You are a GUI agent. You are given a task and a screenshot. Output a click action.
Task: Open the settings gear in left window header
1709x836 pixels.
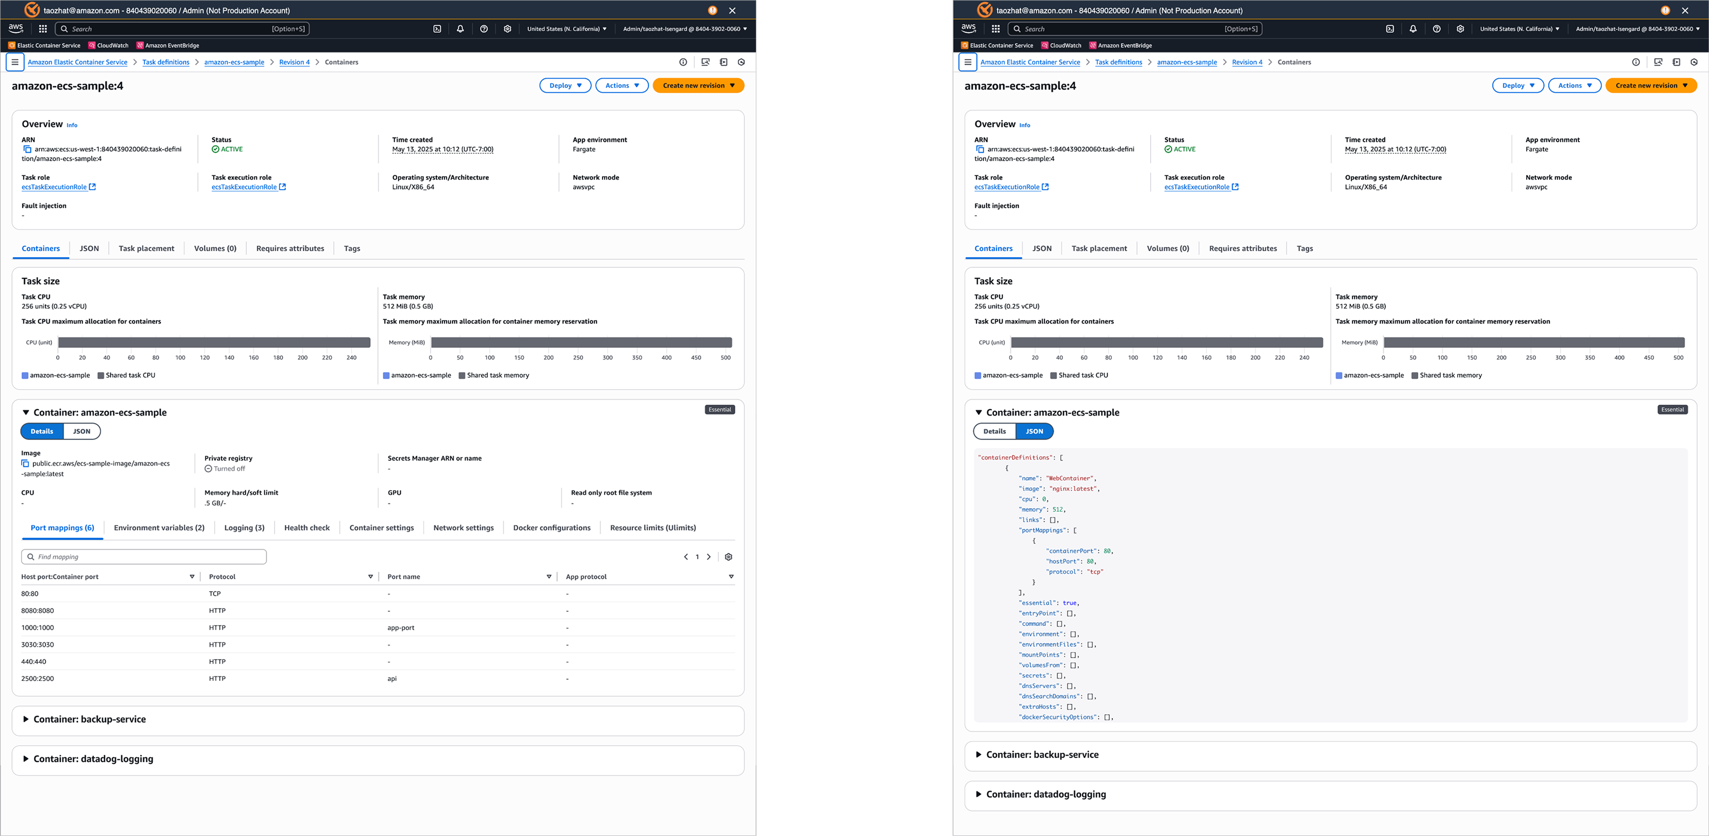[x=508, y=29]
